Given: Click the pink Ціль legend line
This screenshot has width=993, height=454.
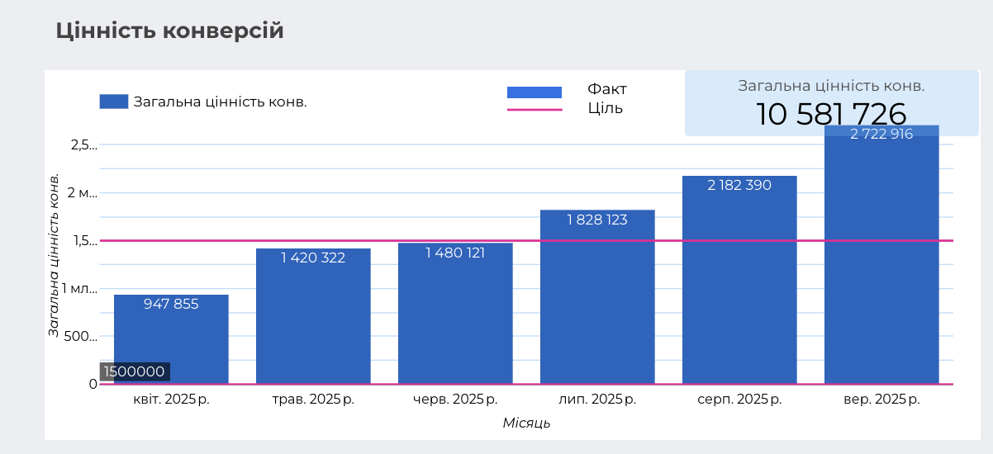Looking at the screenshot, I should (534, 110).
